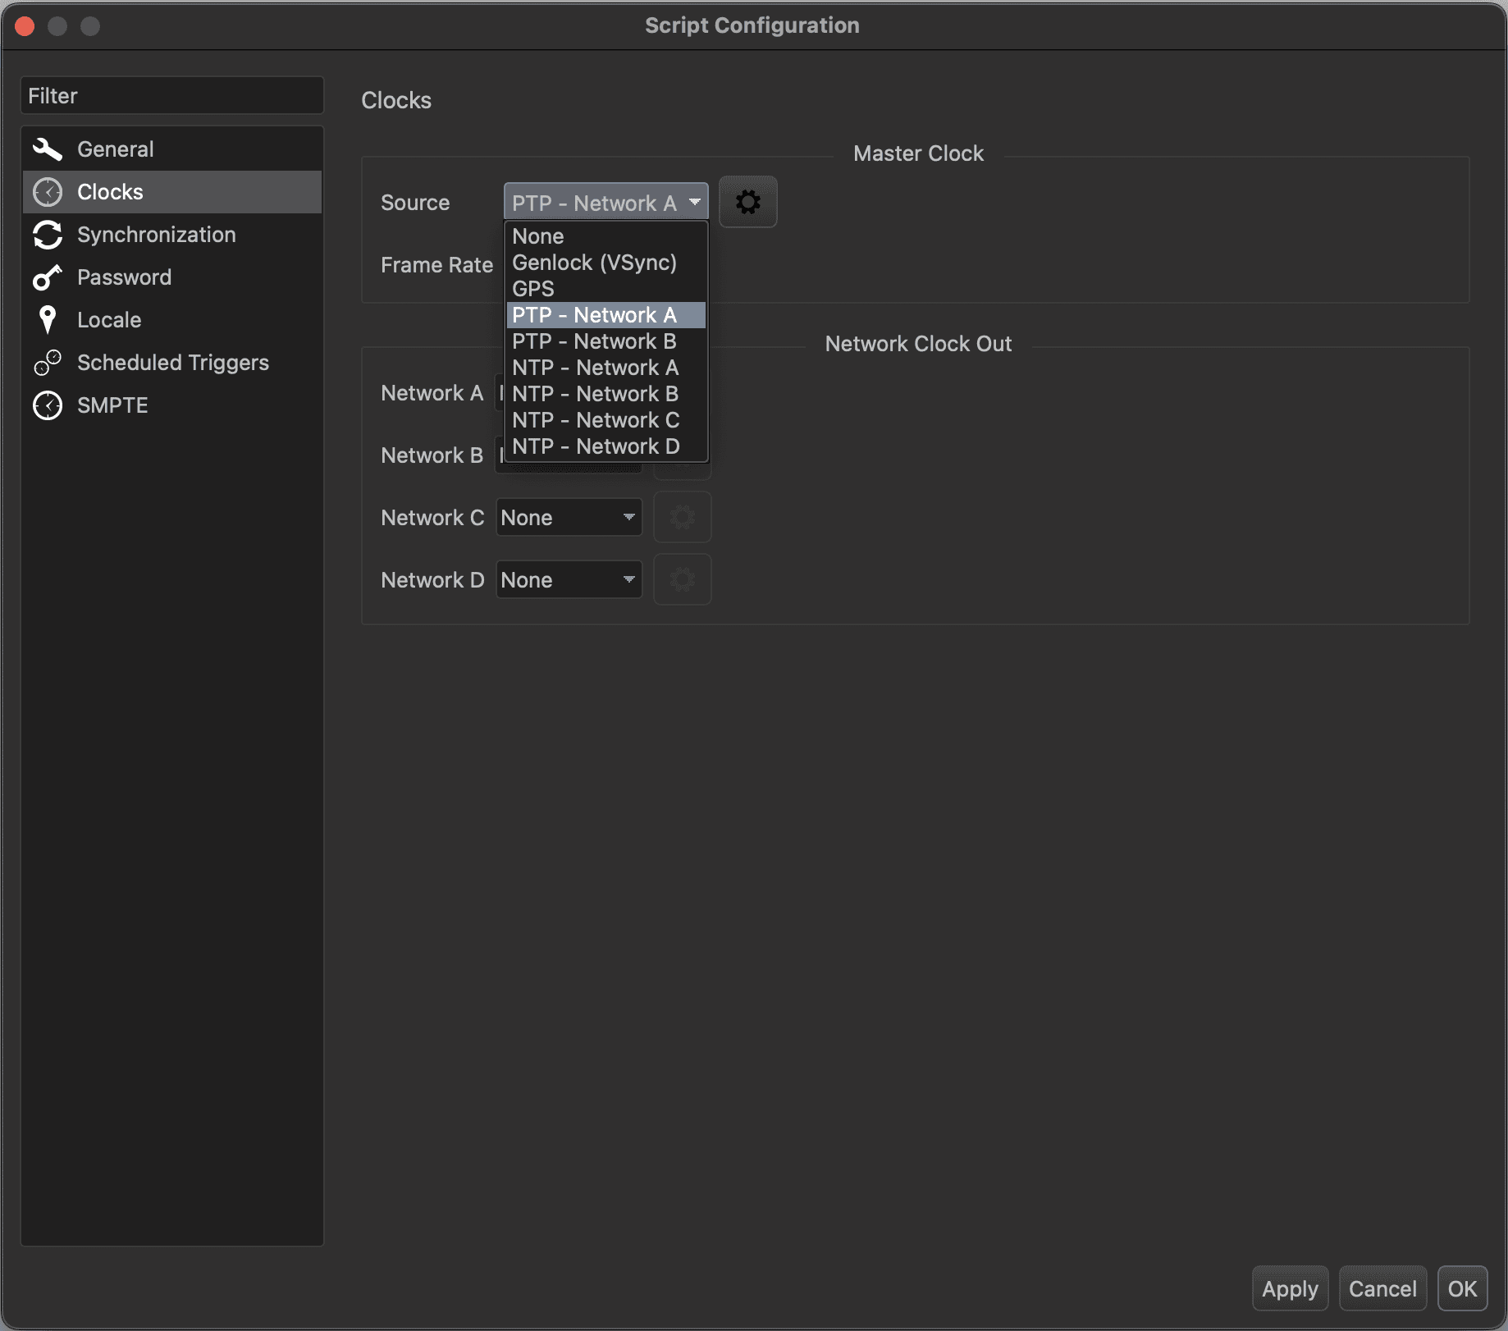The image size is (1508, 1331).
Task: Expand the Network C clock out dropdown
Action: click(569, 517)
